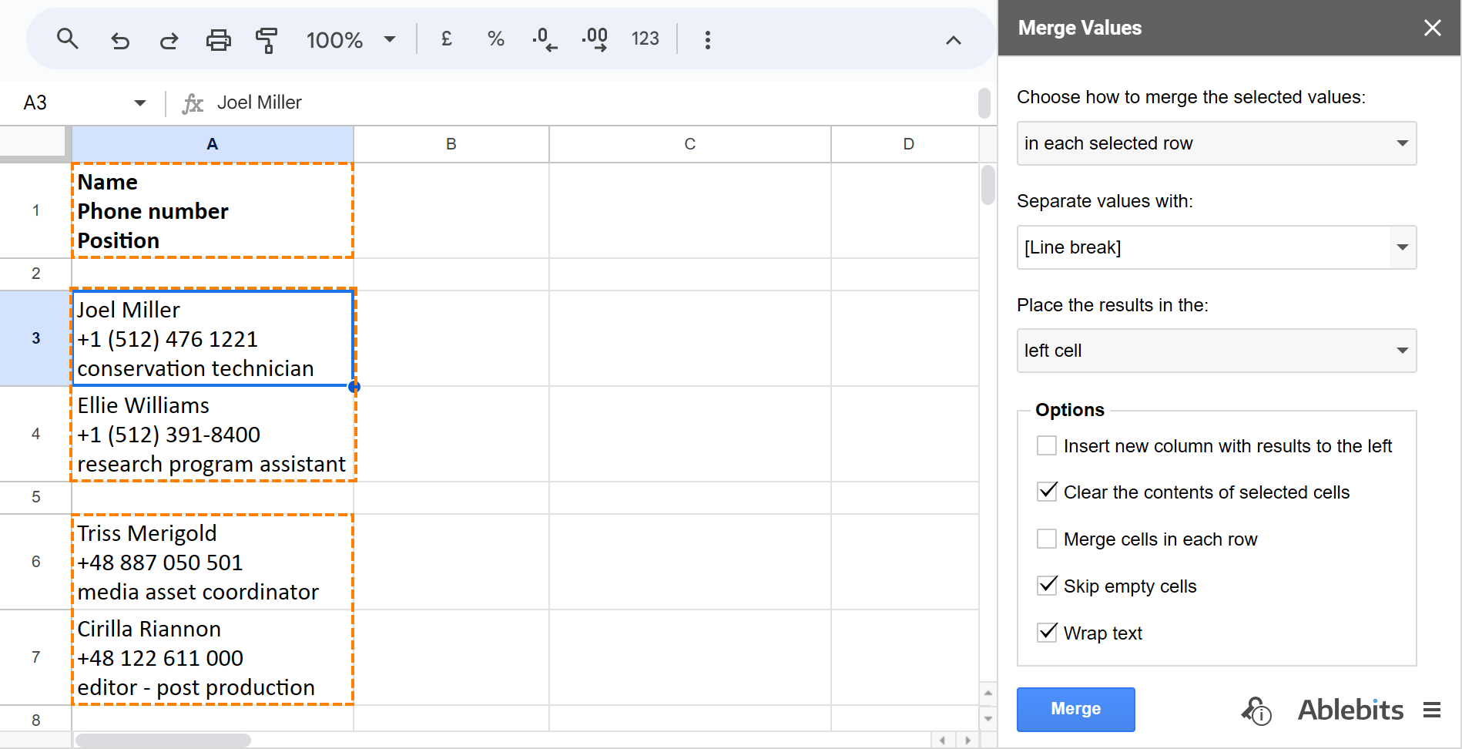Viewport: 1462px width, 749px height.
Task: Disable Wrap text option
Action: tap(1046, 633)
